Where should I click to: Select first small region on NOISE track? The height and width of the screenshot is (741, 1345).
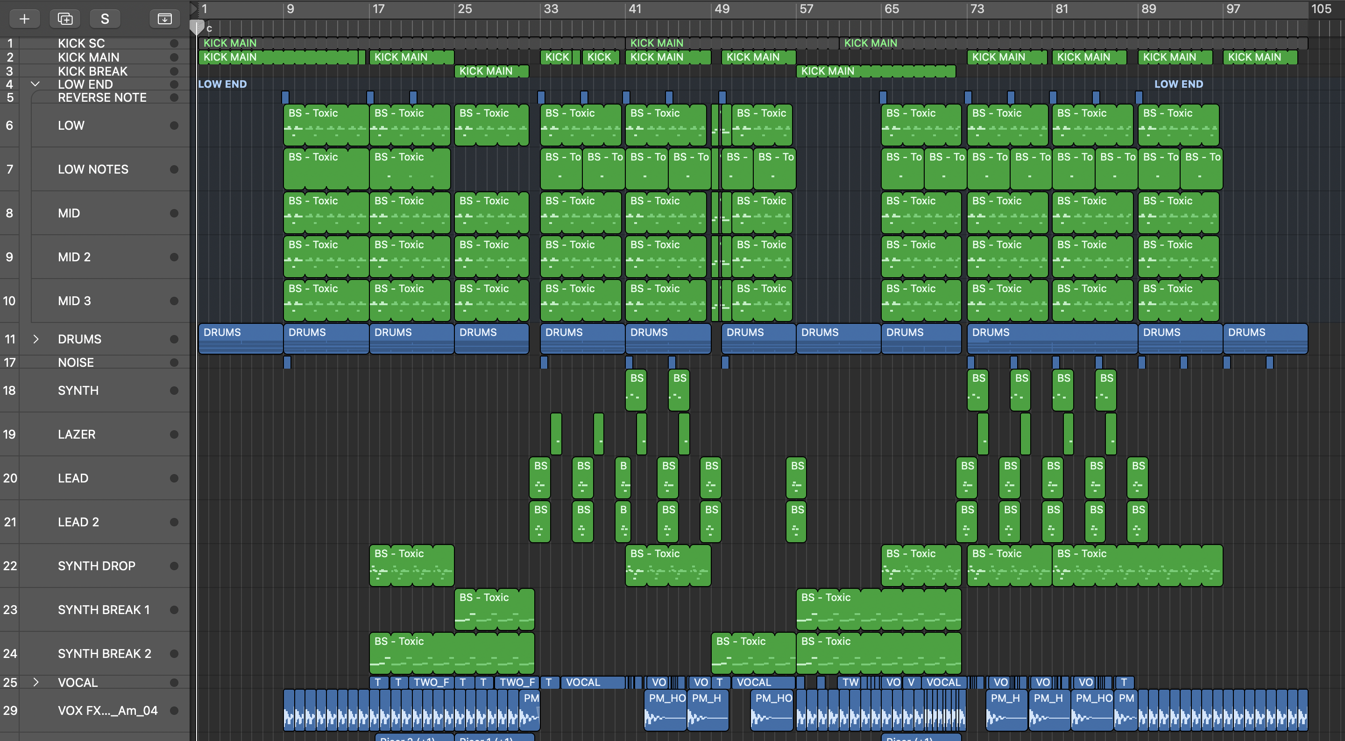287,362
